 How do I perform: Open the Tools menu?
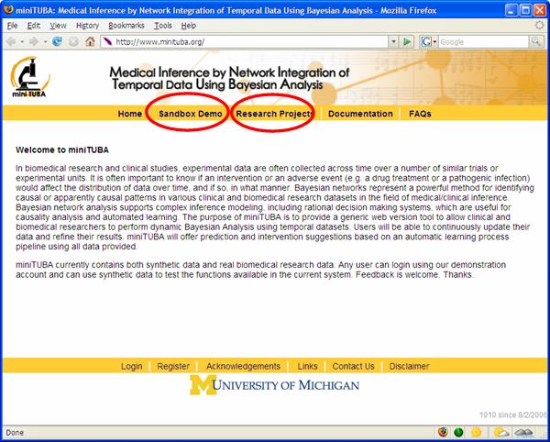(163, 26)
